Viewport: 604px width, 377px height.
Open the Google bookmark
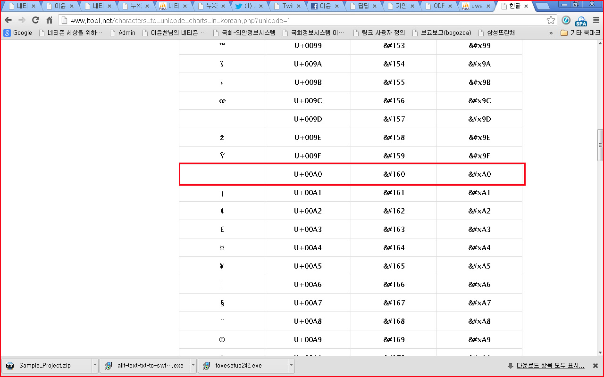pos(18,33)
